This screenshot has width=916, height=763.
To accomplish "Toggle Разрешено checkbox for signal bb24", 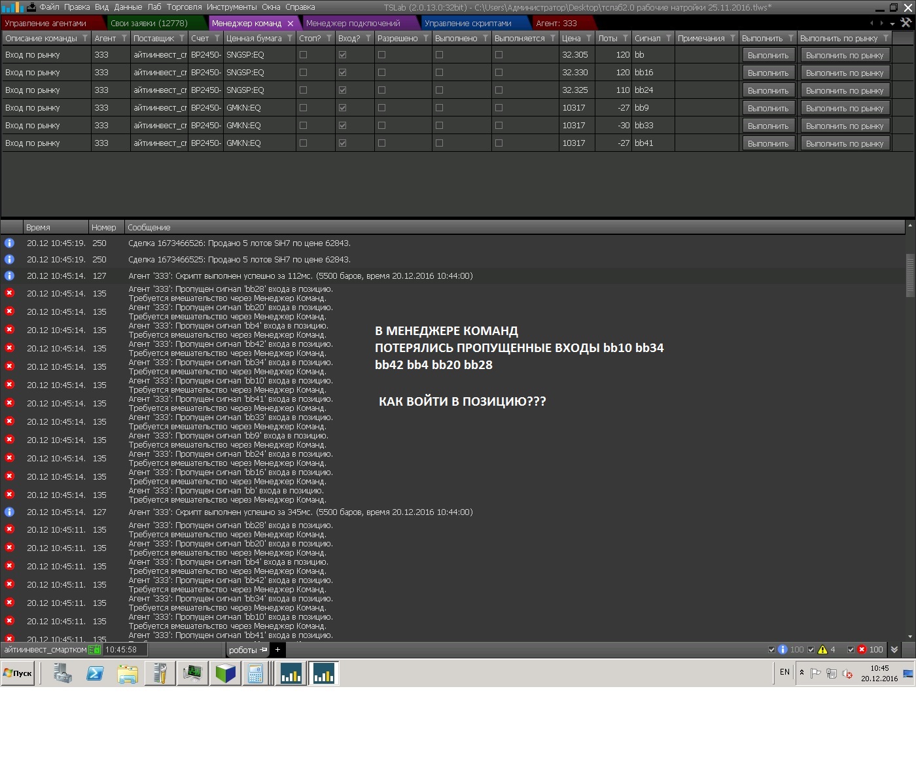I will tap(382, 90).
